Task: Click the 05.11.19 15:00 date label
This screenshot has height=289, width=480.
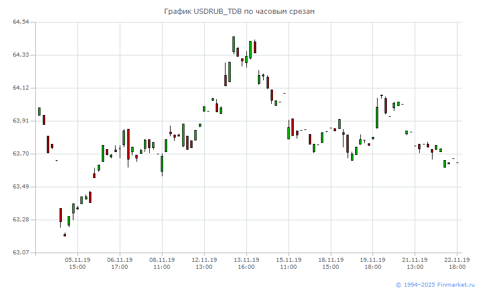Action: point(77,264)
